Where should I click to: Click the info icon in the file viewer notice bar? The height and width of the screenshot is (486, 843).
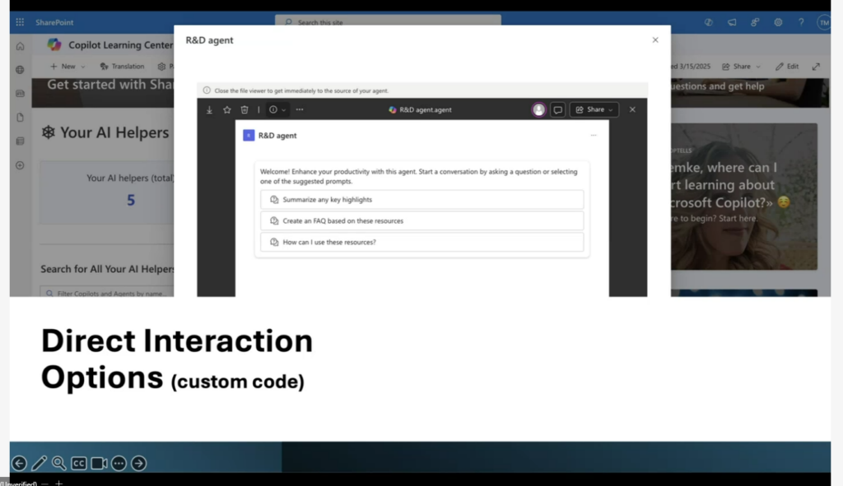pyautogui.click(x=207, y=90)
